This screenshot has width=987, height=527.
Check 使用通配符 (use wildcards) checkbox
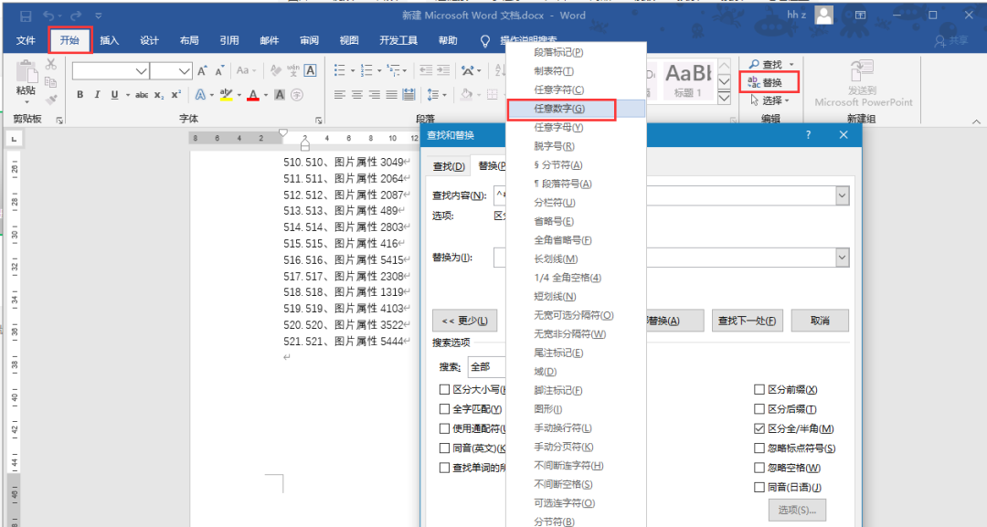(x=444, y=429)
